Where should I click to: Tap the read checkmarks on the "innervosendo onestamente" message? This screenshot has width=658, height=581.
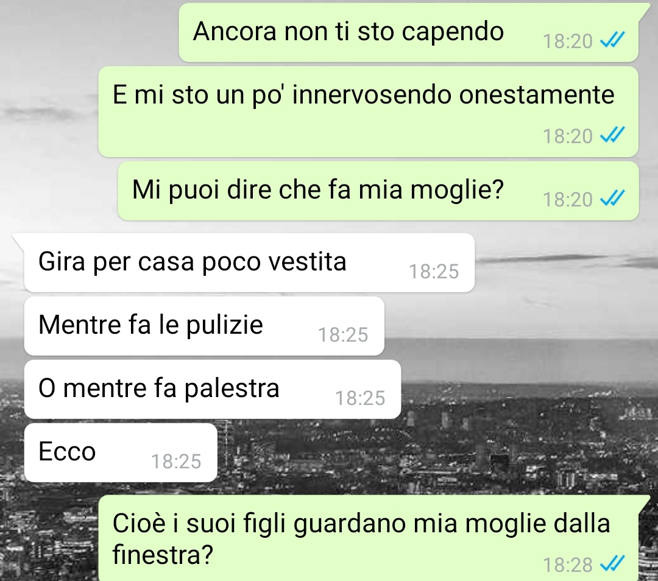pos(612,135)
